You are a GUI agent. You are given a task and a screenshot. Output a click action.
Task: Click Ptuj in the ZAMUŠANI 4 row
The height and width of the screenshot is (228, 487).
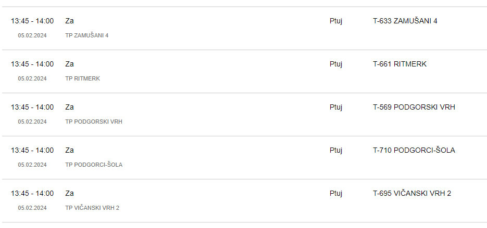click(336, 21)
